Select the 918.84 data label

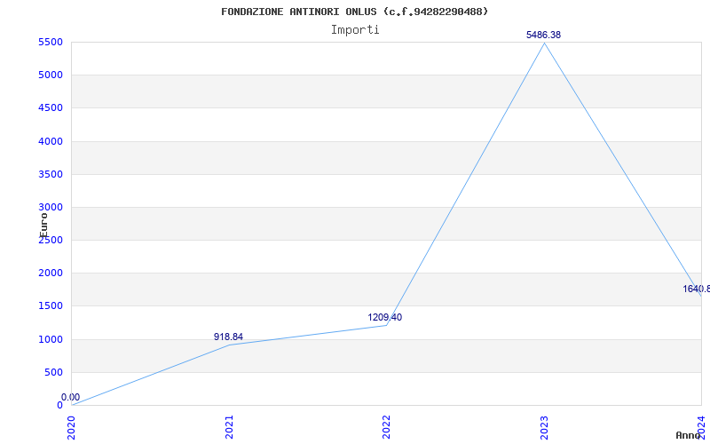[x=228, y=337]
